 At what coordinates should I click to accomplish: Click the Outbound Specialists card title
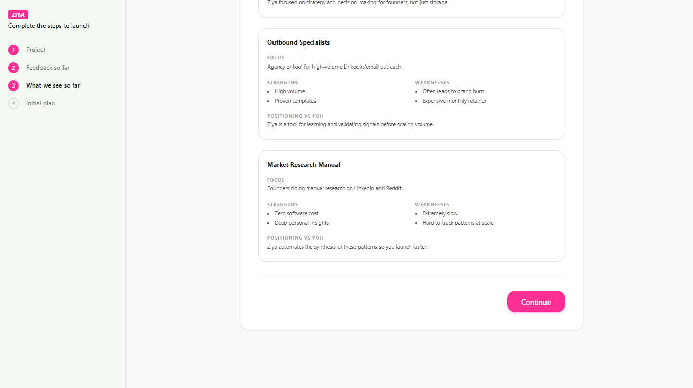299,42
